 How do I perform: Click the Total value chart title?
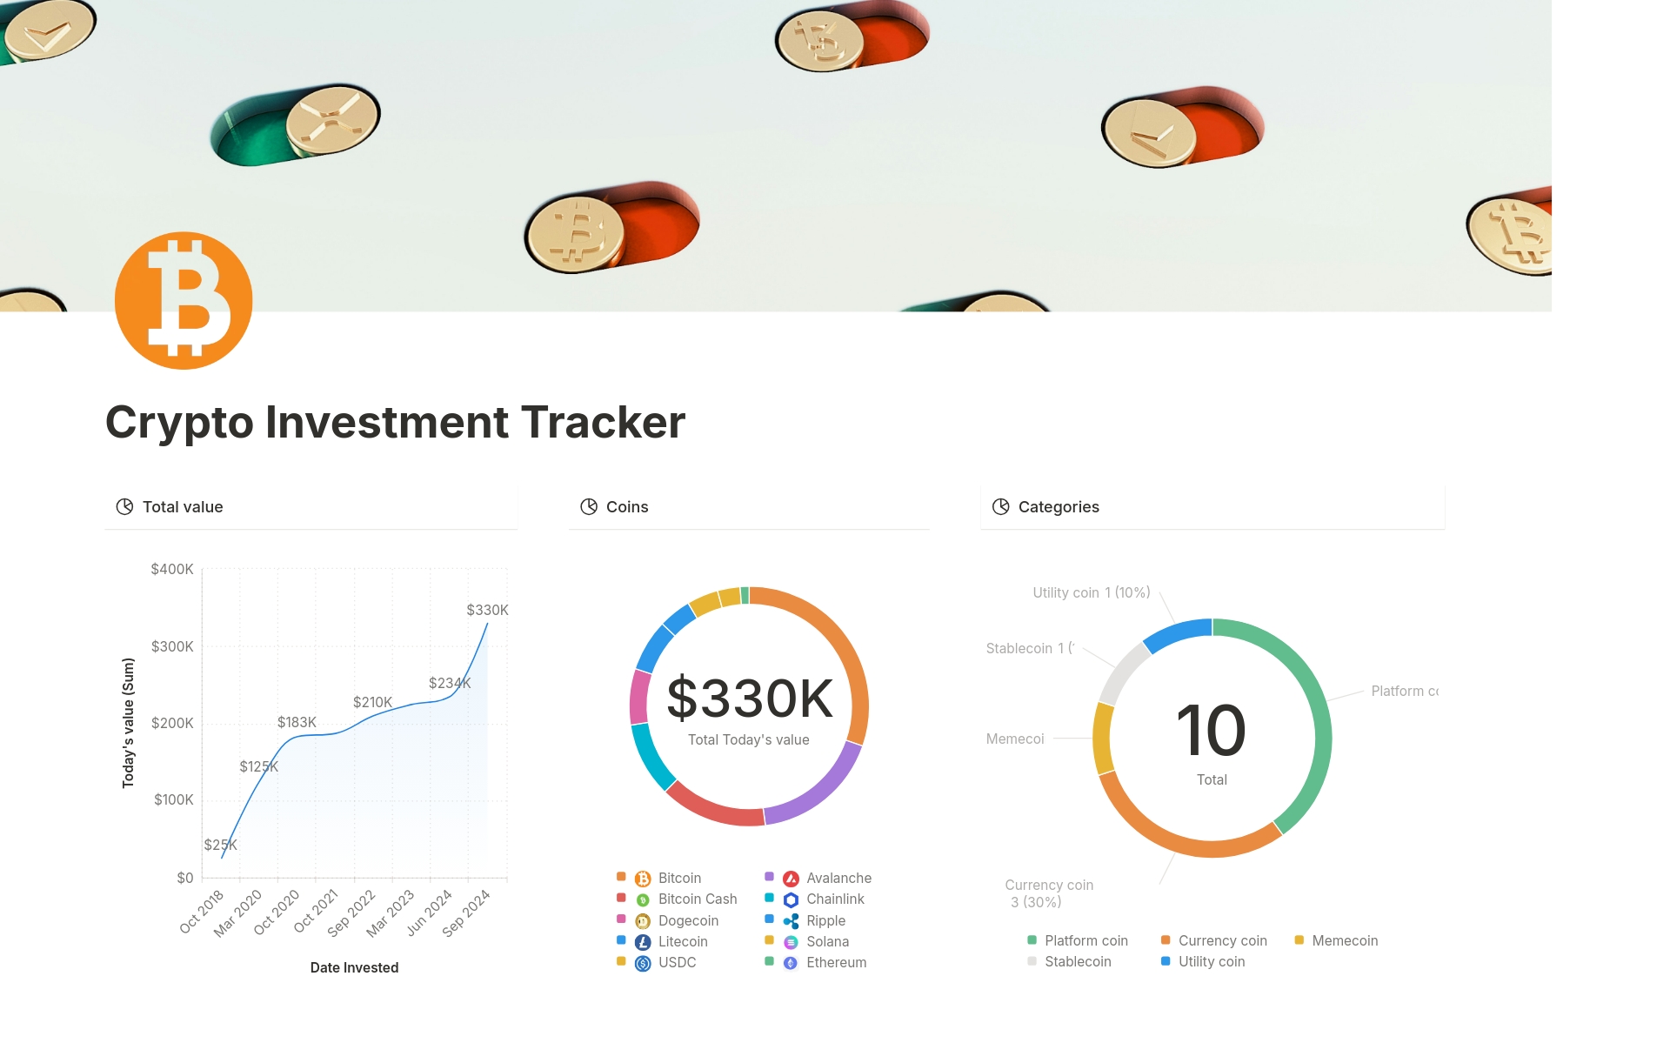(183, 506)
